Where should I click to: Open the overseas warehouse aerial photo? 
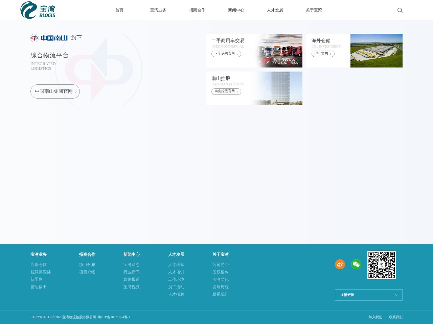[x=377, y=51]
